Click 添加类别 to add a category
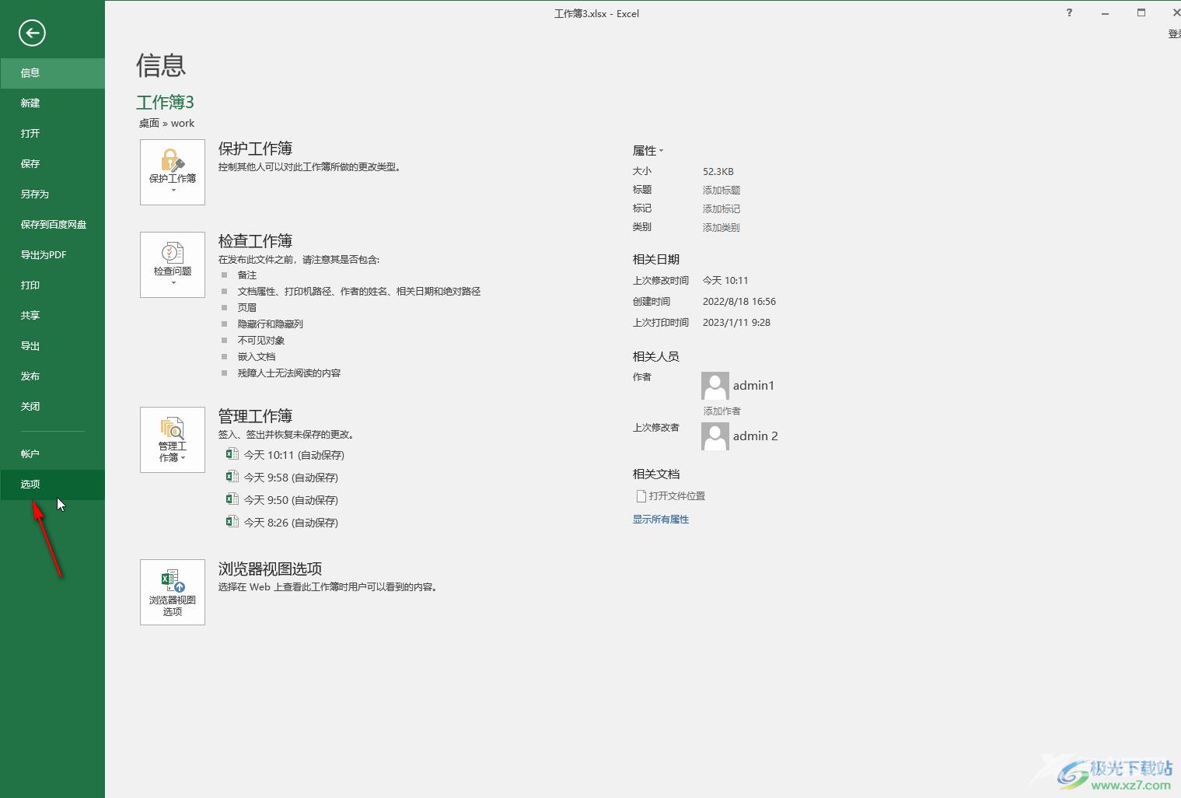 pos(722,228)
